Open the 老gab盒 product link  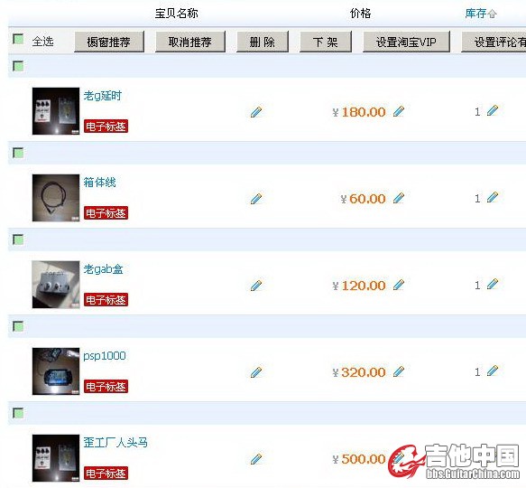104,269
